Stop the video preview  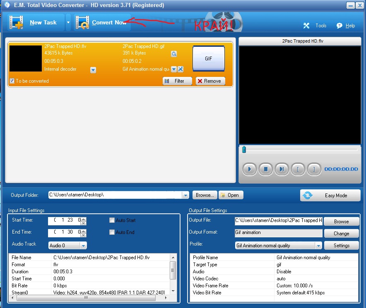[x=266, y=169]
